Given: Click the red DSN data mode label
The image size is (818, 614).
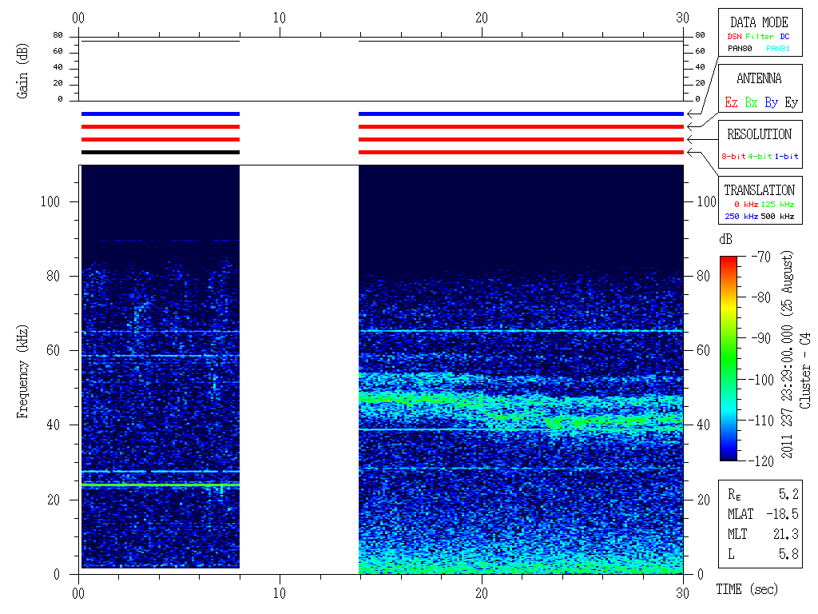Looking at the screenshot, I should point(733,36).
